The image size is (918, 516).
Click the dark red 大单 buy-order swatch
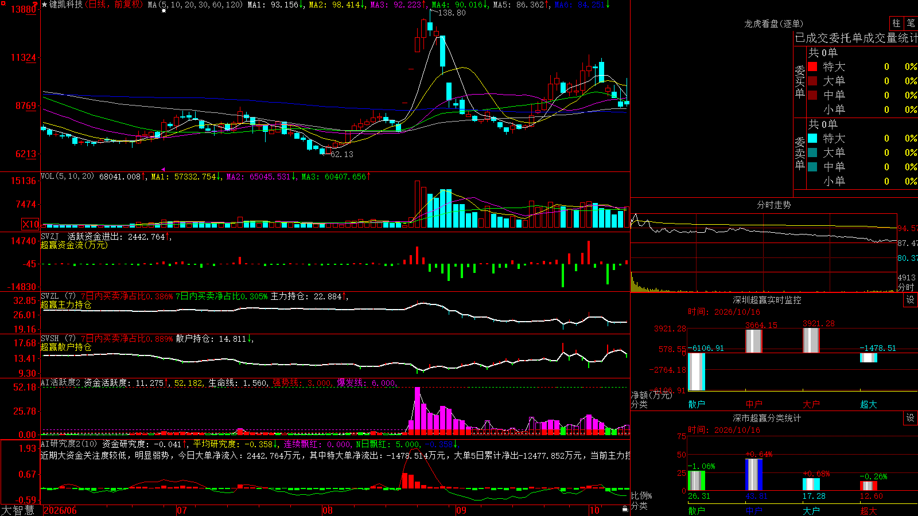(x=812, y=81)
